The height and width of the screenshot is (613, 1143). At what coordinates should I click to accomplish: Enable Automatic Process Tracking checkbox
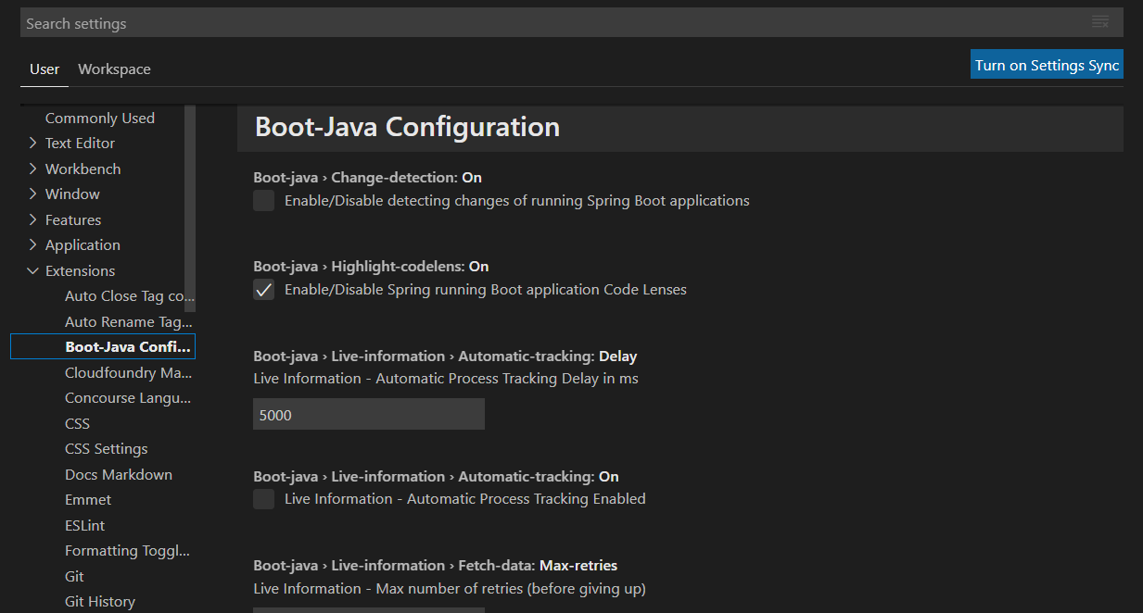point(264,499)
